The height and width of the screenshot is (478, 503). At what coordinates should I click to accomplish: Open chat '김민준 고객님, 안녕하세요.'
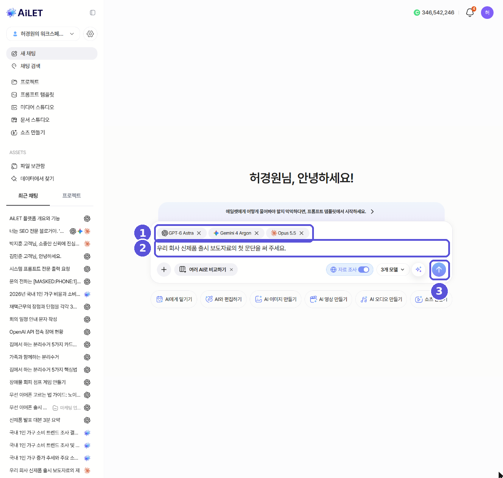tap(50, 257)
